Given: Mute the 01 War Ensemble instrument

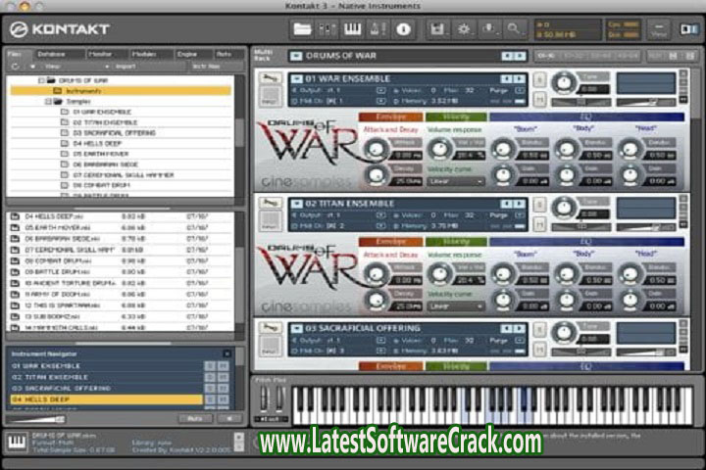Looking at the screenshot, I should click(x=540, y=99).
